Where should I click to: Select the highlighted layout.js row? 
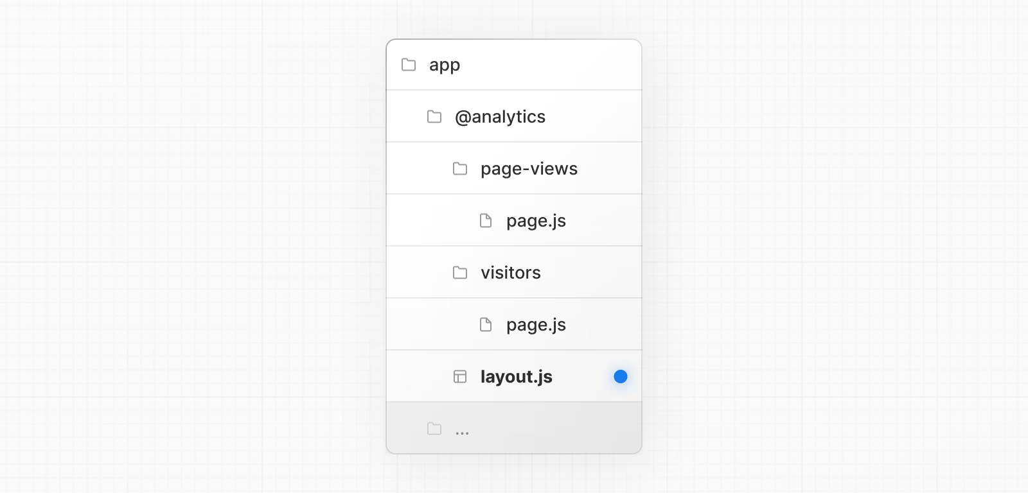click(514, 376)
